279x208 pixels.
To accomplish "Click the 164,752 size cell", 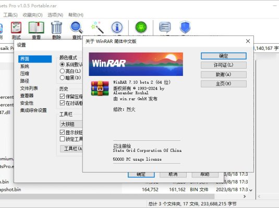I will click(x=150, y=190).
